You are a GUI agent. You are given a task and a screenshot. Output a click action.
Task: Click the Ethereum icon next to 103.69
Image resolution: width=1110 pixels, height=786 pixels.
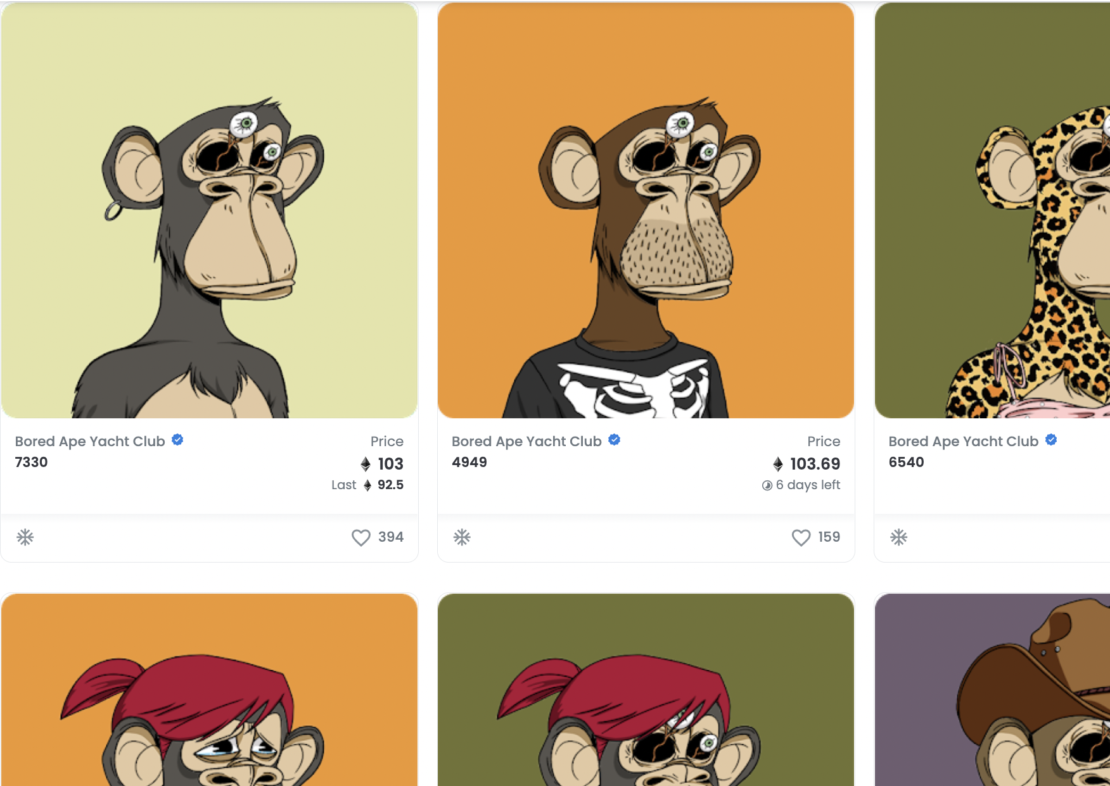(778, 465)
